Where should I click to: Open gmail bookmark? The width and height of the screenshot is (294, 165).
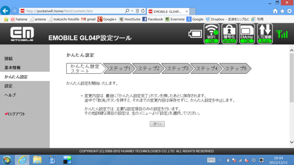coord(89,19)
